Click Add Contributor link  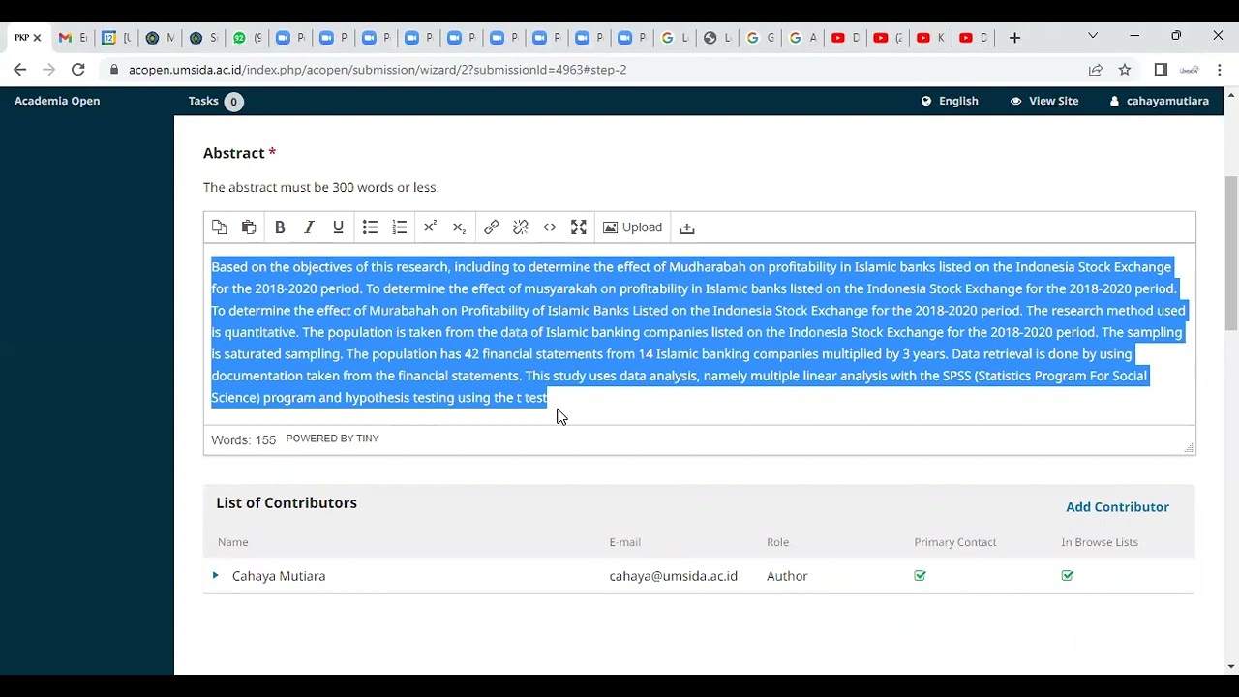pos(1117,507)
